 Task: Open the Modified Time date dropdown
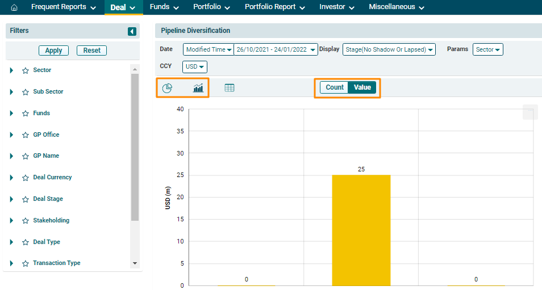209,50
